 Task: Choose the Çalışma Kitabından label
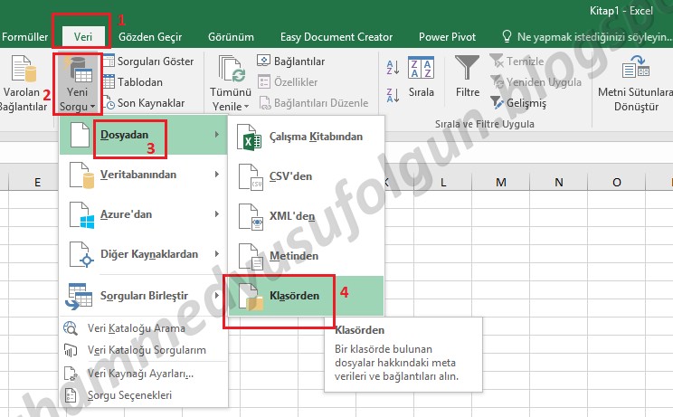pos(316,137)
